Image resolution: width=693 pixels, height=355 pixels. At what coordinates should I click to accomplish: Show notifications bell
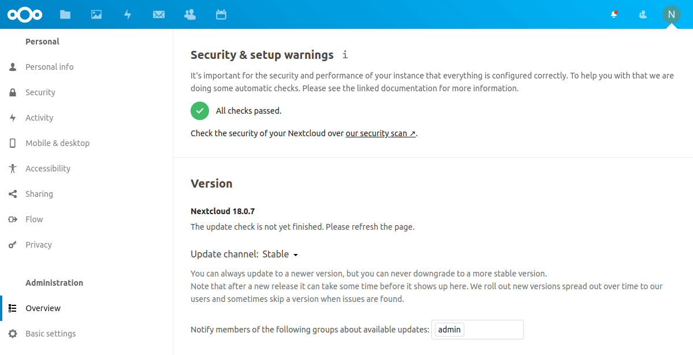(614, 14)
